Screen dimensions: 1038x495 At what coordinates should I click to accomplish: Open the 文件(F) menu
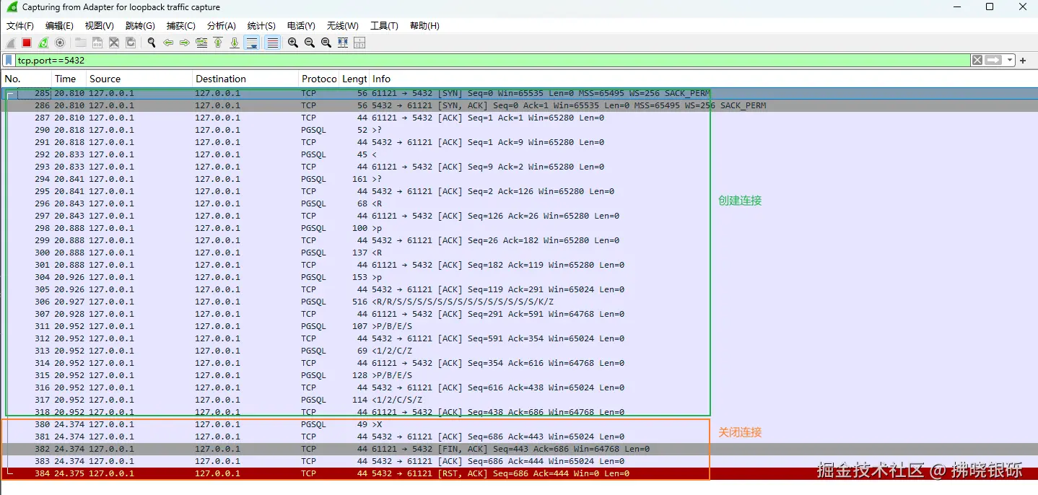(20, 25)
